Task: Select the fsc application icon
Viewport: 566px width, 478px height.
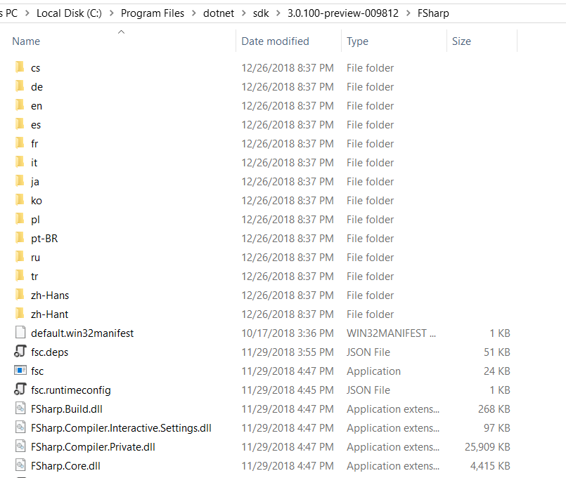Action: coord(20,370)
